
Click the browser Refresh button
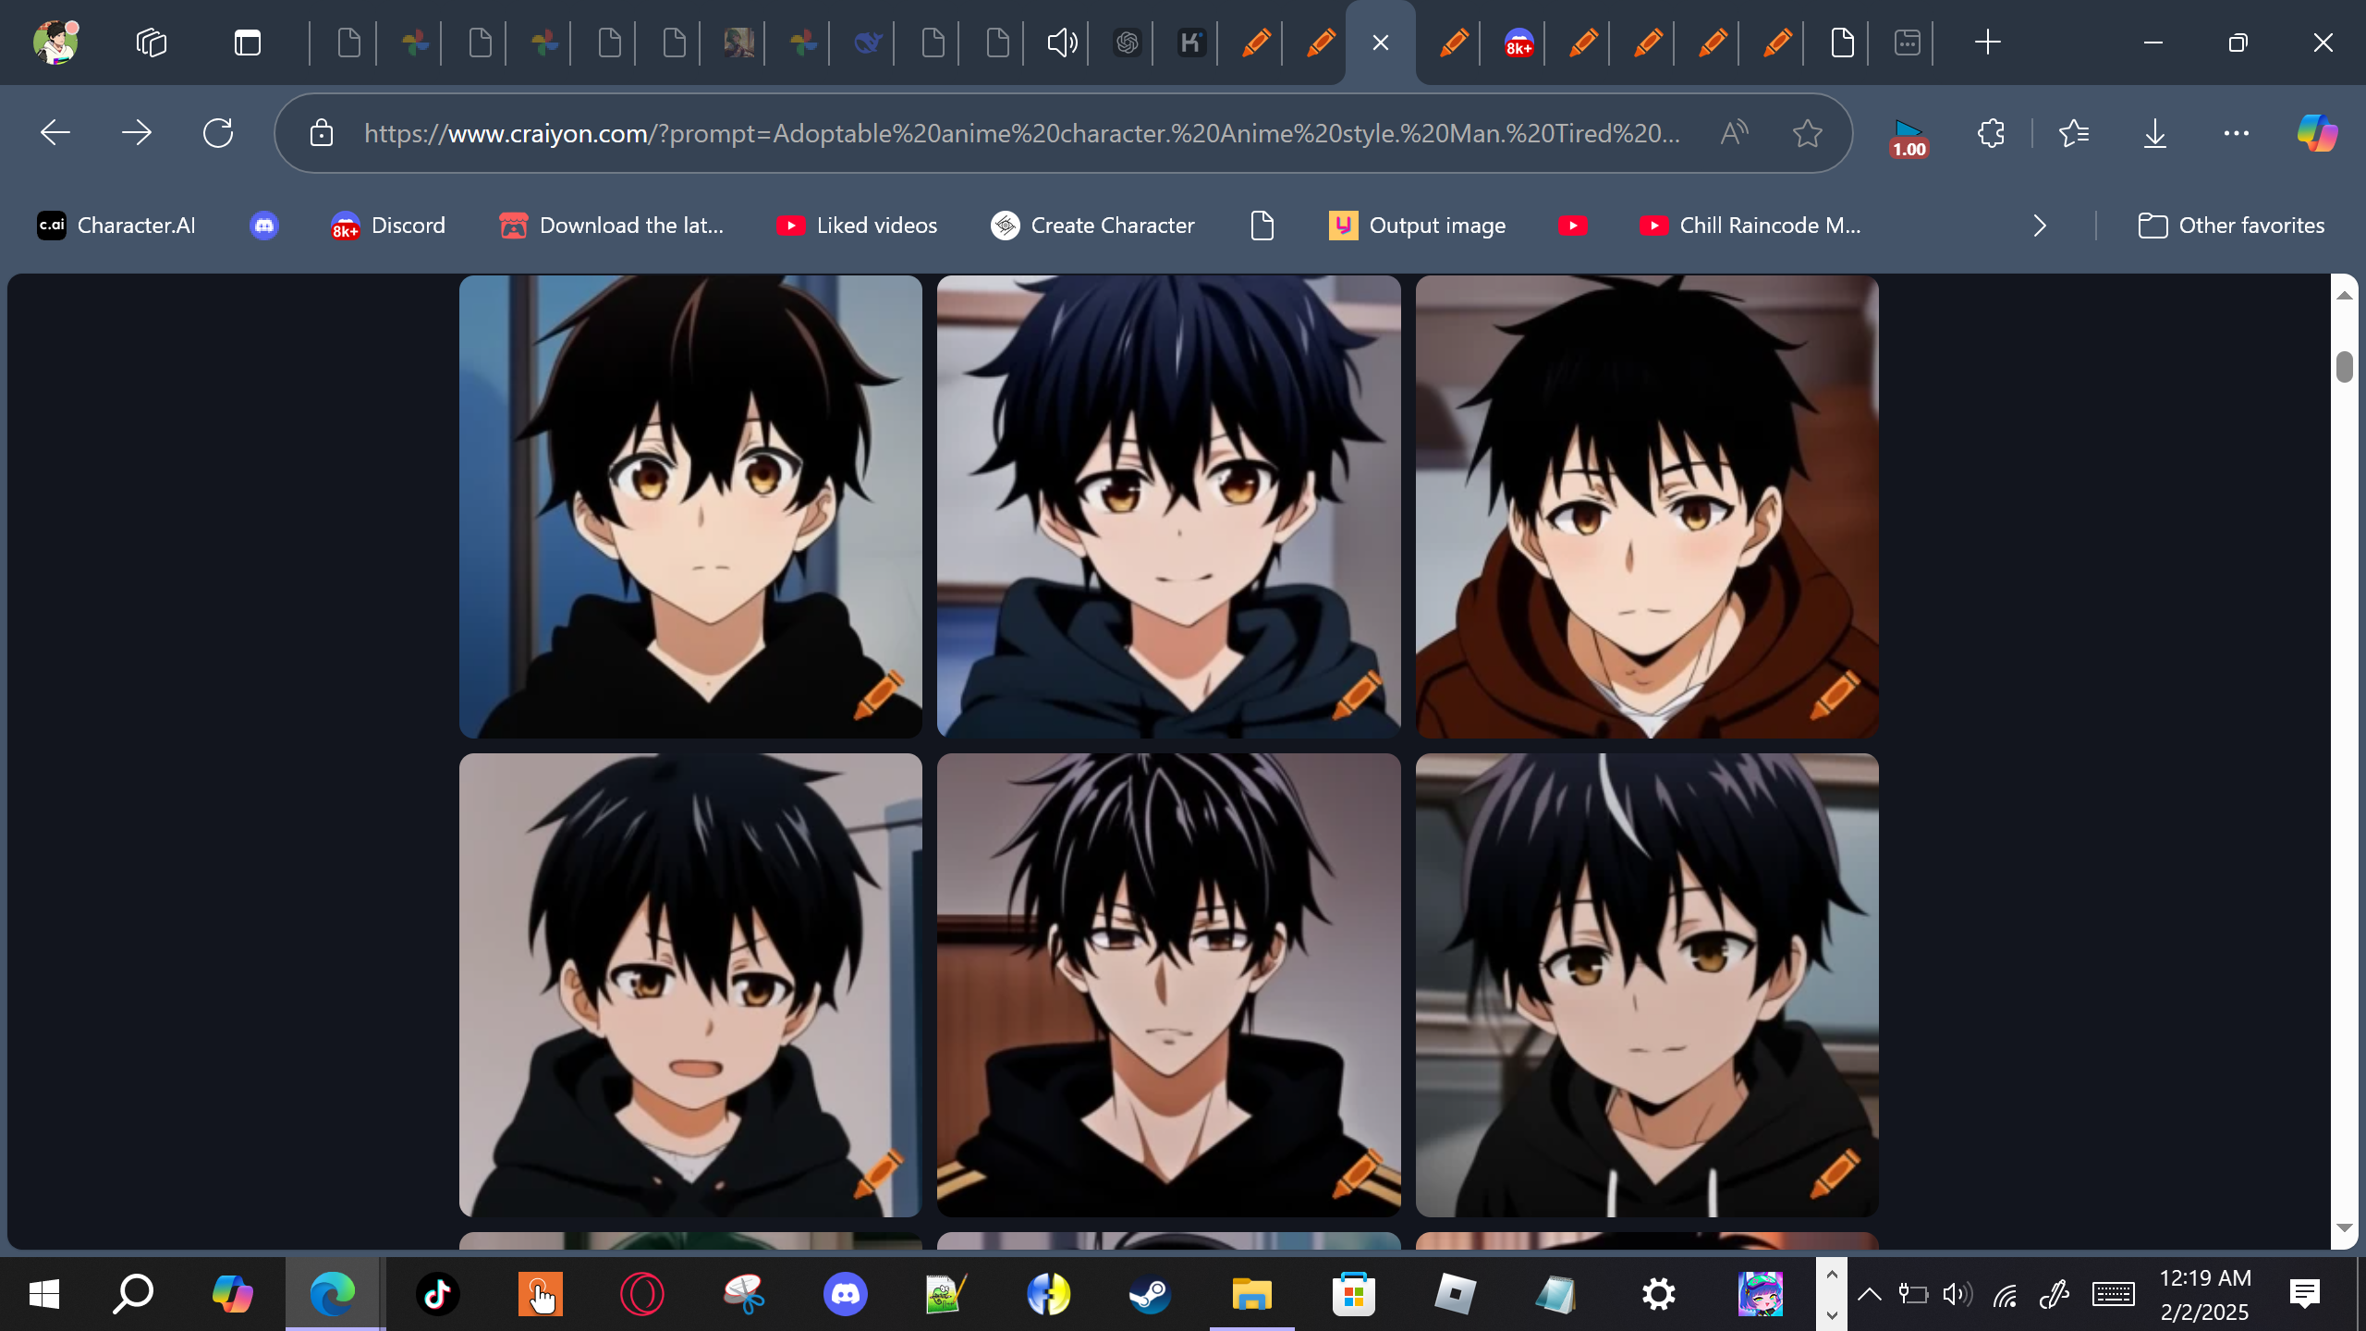coord(218,133)
